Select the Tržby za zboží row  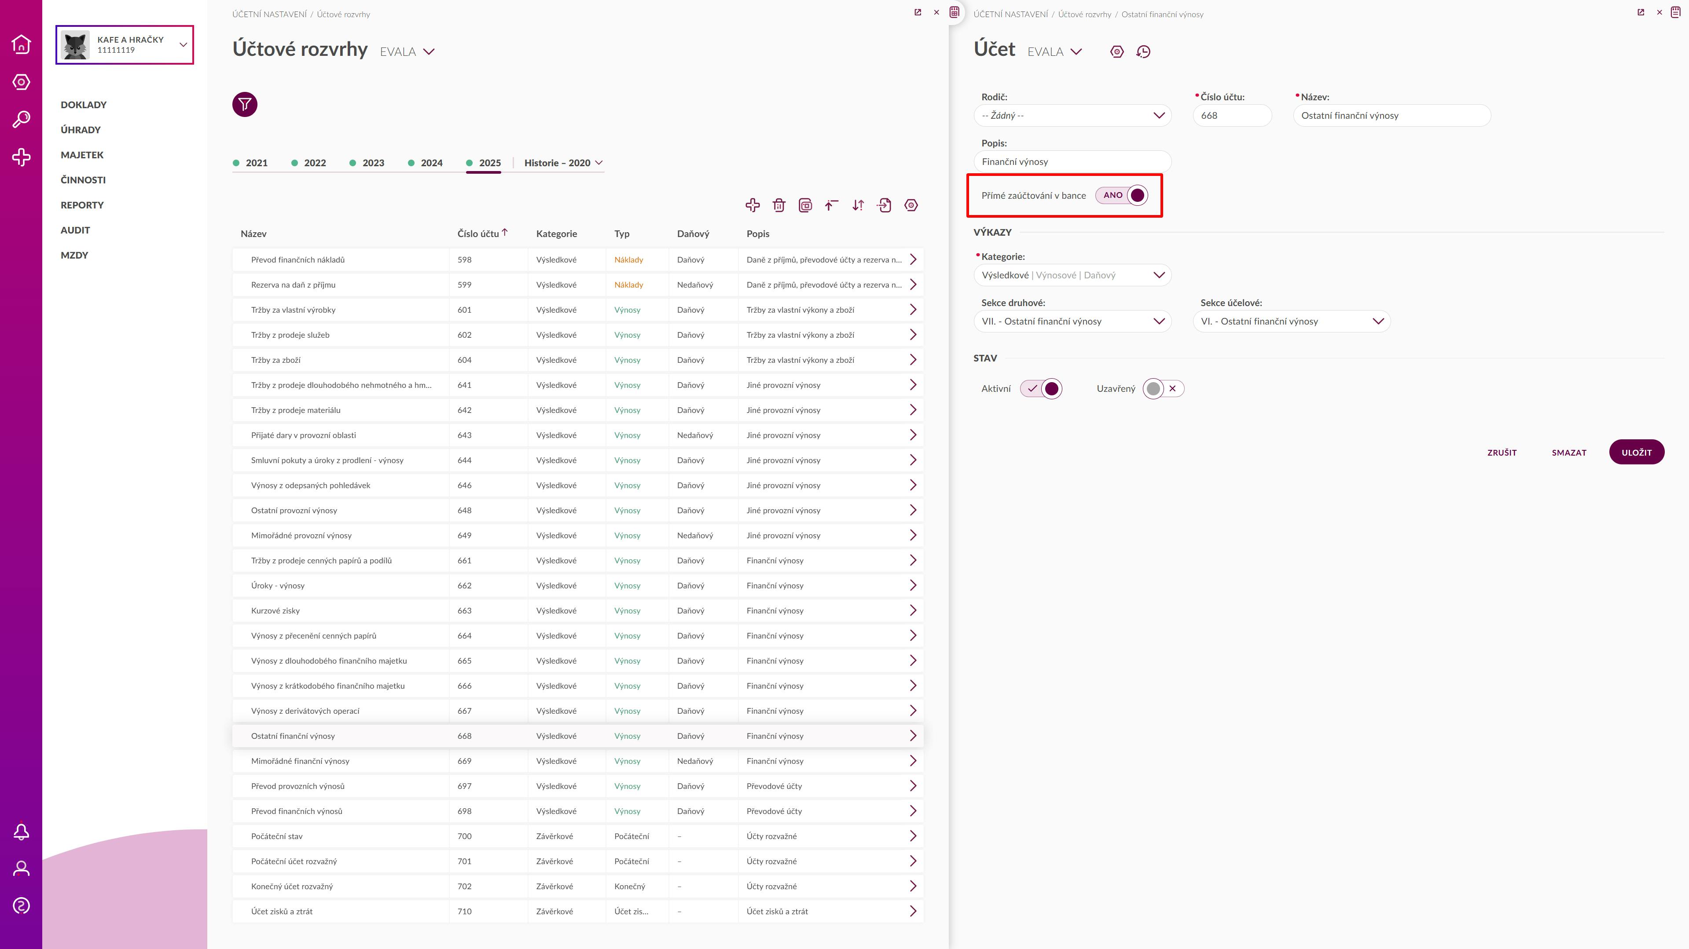click(x=578, y=360)
